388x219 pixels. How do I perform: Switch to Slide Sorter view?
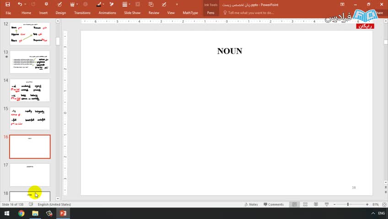click(305, 204)
